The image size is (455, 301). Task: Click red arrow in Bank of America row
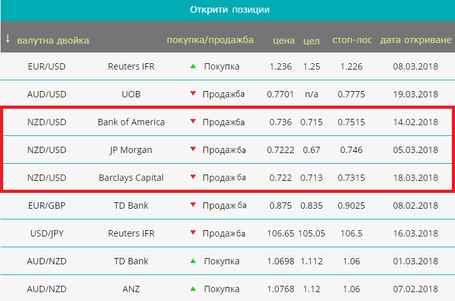193,121
